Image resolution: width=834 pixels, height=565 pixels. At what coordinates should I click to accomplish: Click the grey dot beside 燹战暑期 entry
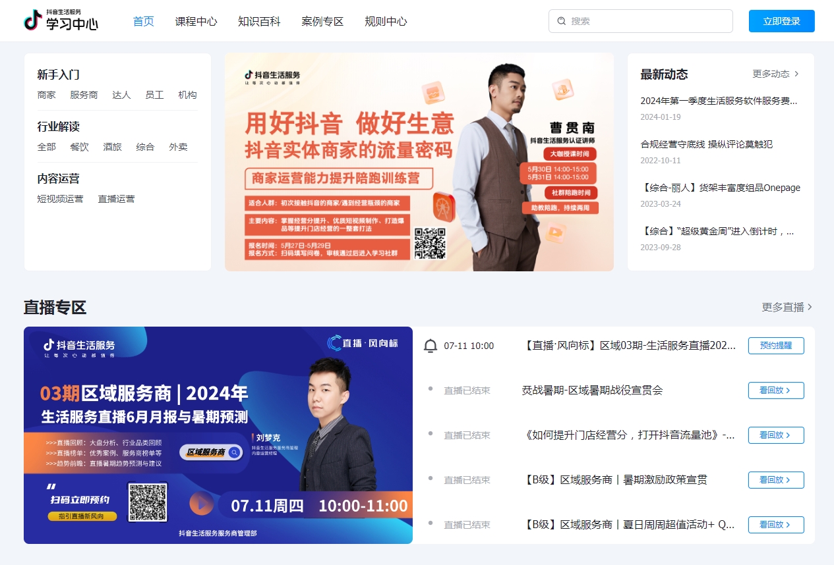pos(431,390)
